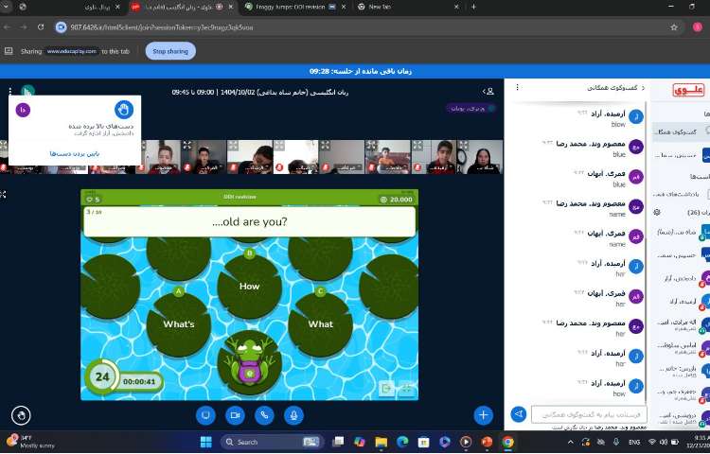Select the "What's" lily pad answer
The width and height of the screenshot is (710, 454).
coord(179,323)
